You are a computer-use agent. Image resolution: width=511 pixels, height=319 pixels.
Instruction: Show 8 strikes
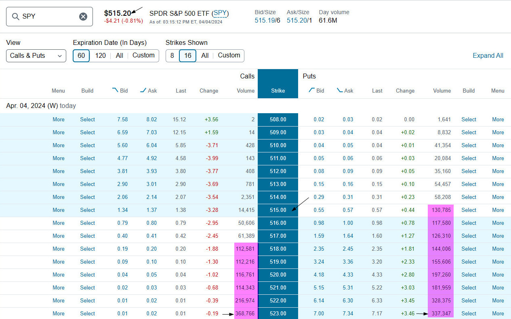pos(172,56)
